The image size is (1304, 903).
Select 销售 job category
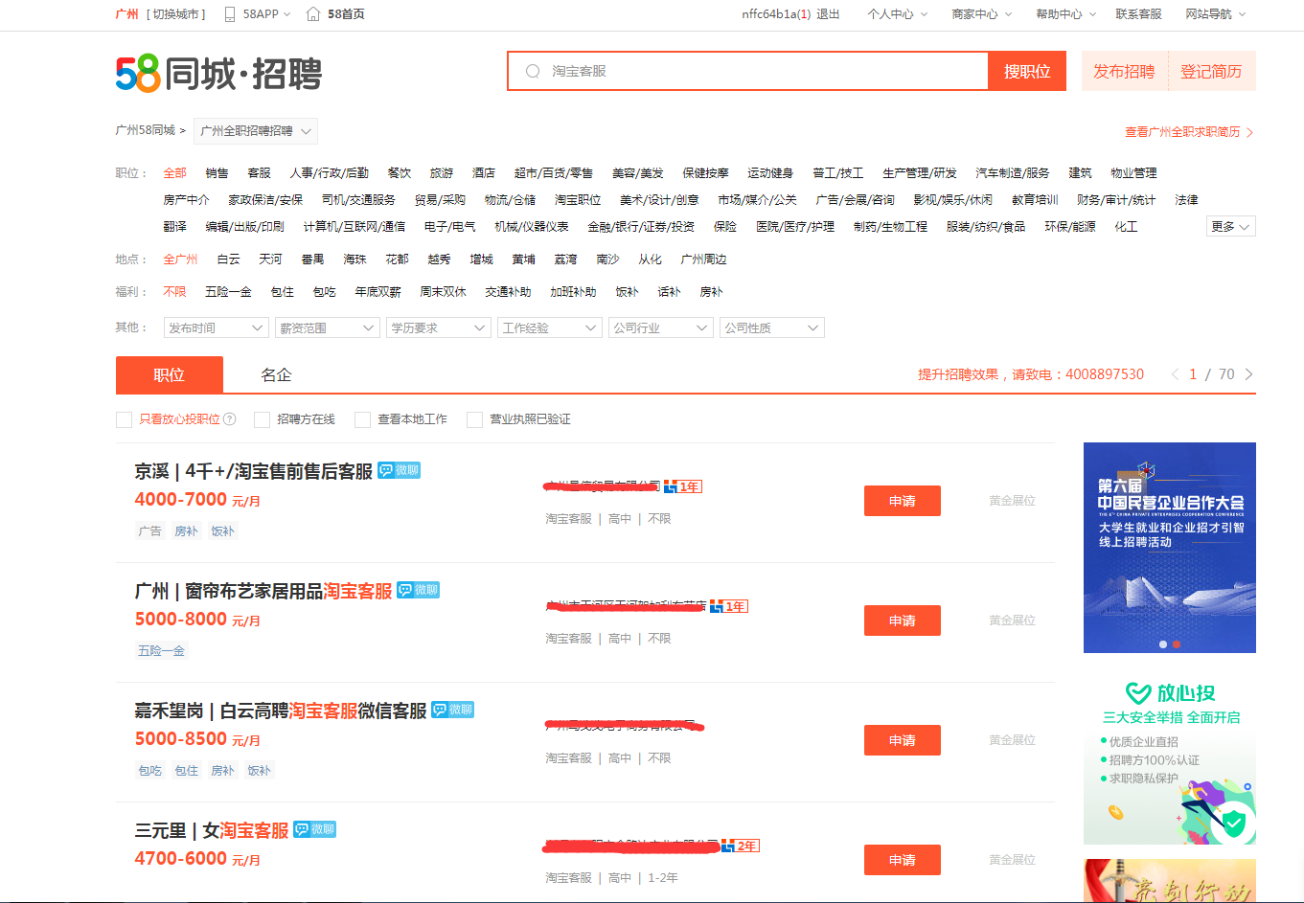(217, 173)
